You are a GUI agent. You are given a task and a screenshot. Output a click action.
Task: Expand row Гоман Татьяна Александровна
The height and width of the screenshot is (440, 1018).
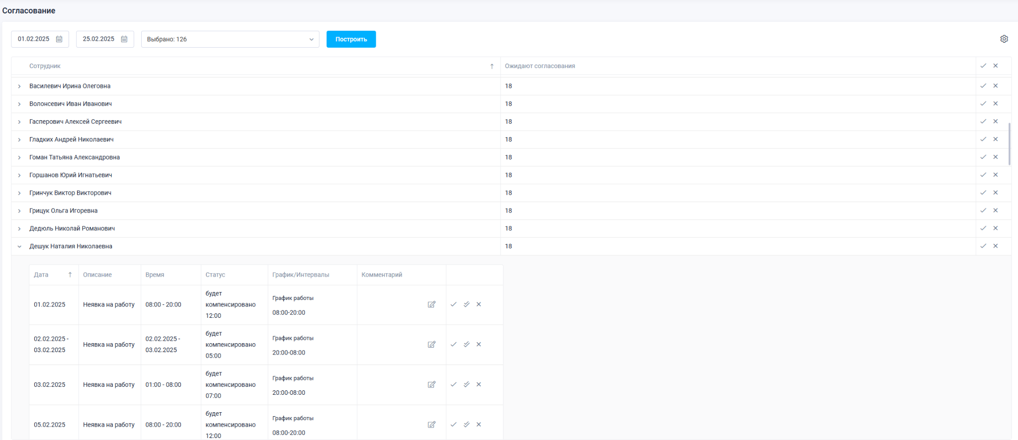click(x=19, y=157)
